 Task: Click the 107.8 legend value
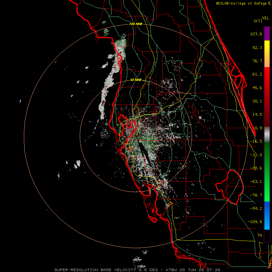[x=256, y=34]
